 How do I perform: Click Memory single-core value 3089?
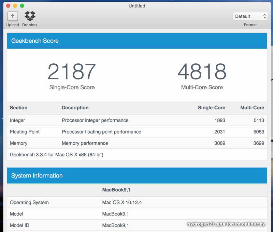tap(220, 143)
